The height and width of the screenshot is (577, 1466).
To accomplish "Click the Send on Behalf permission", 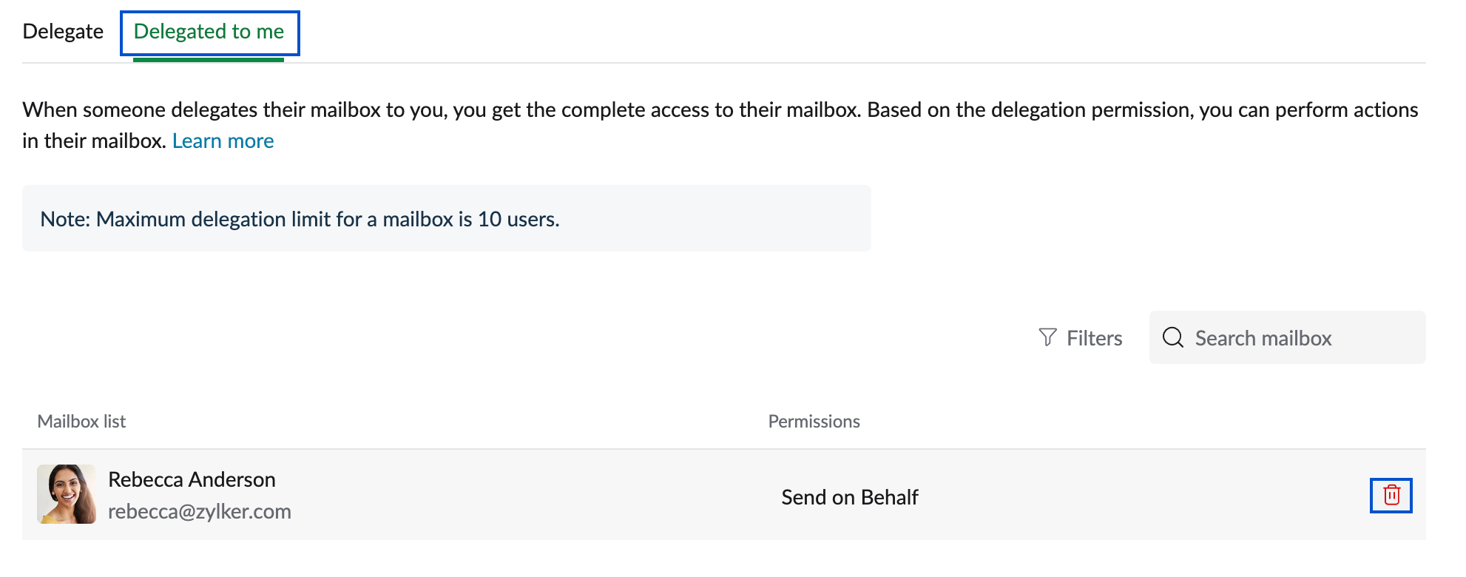I will click(x=849, y=497).
